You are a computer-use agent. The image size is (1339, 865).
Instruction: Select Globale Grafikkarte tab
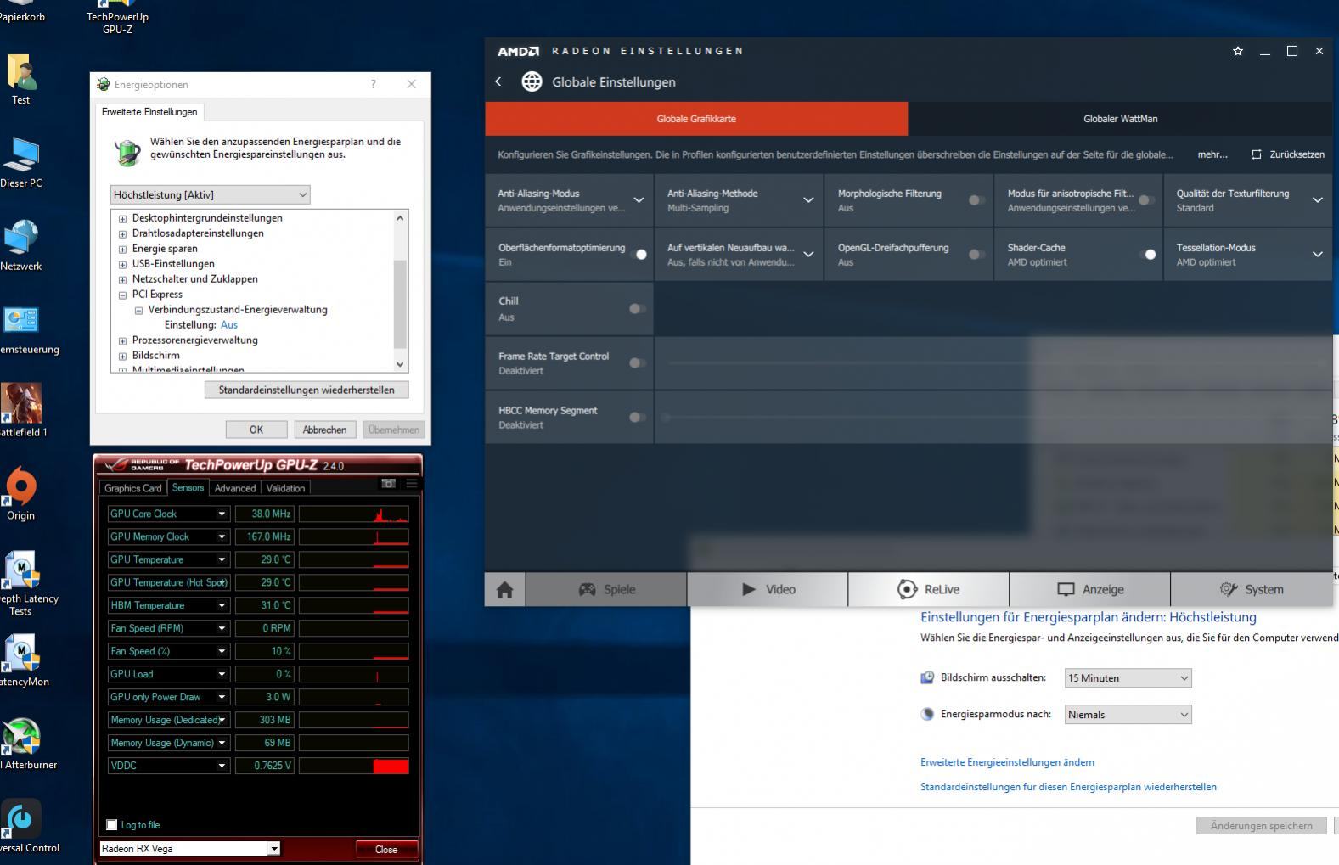(696, 119)
